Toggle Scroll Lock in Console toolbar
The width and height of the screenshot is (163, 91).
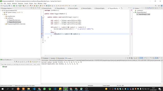[x=136, y=58]
